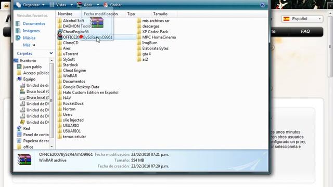This screenshot has width=333, height=187.
Task: Select the XP Codec Pack folder
Action: point(152,32)
